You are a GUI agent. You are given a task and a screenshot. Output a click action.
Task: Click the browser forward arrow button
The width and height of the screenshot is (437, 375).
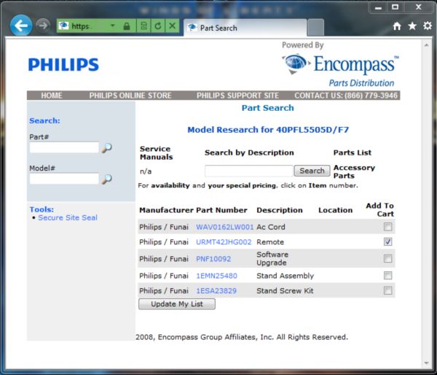[43, 26]
